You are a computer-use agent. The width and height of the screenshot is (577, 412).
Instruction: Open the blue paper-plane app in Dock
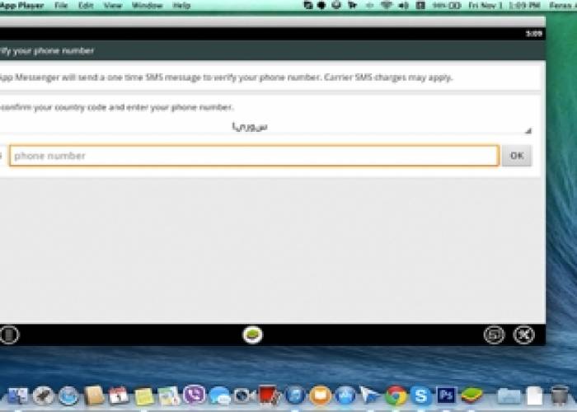370,396
